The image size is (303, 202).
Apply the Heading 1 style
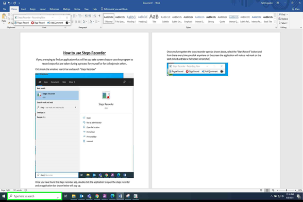pos(131,19)
